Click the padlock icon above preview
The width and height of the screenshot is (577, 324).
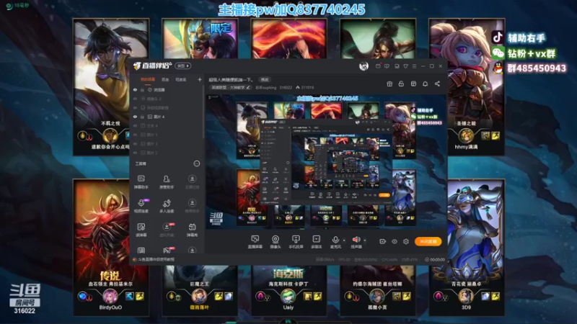point(401,84)
